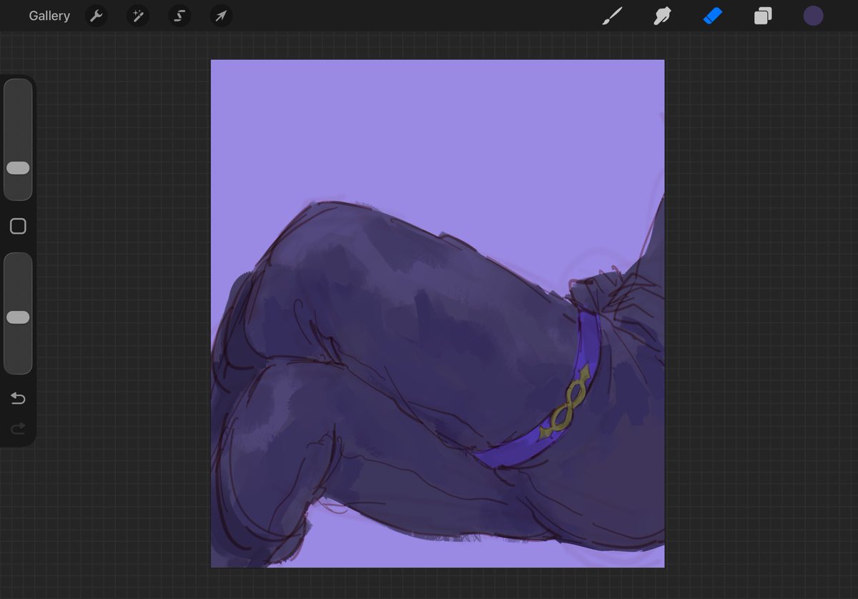Screen dimensions: 858x599
Task: Tap the square modify button on sidebar
Action: [18, 227]
